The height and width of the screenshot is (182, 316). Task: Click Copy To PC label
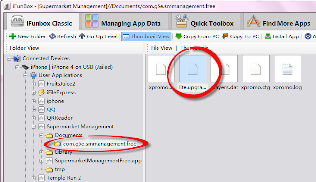click(x=244, y=36)
